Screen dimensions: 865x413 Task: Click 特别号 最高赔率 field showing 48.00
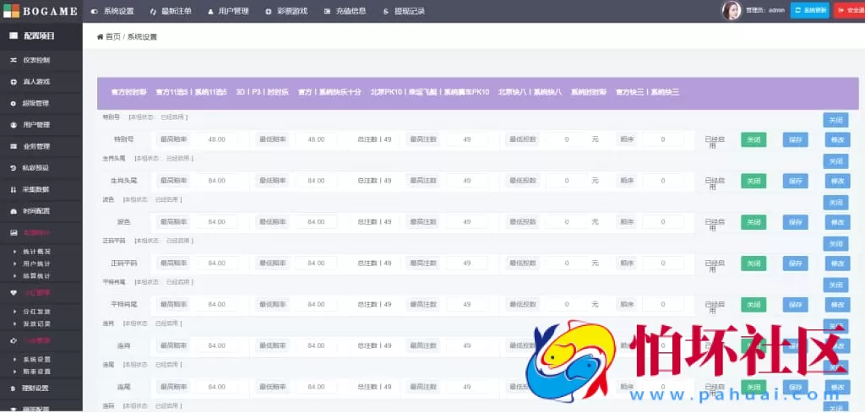[x=216, y=139]
